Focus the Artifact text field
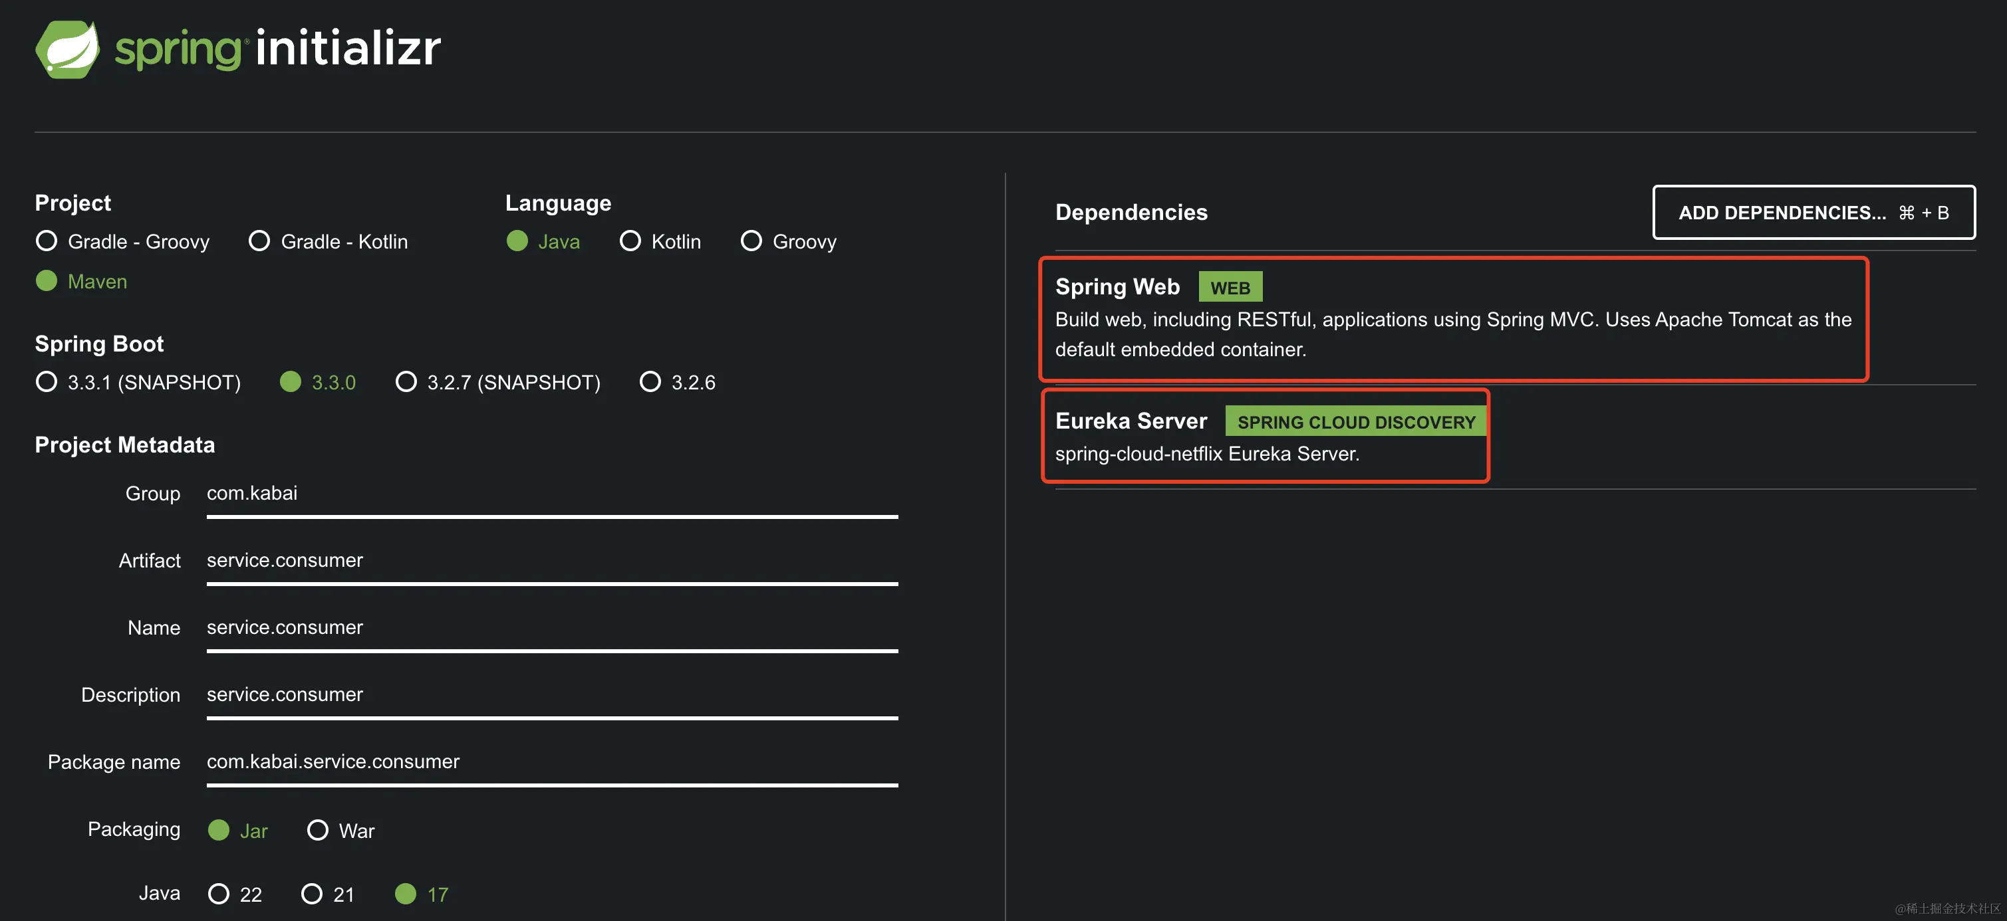The image size is (2007, 921). (x=551, y=561)
